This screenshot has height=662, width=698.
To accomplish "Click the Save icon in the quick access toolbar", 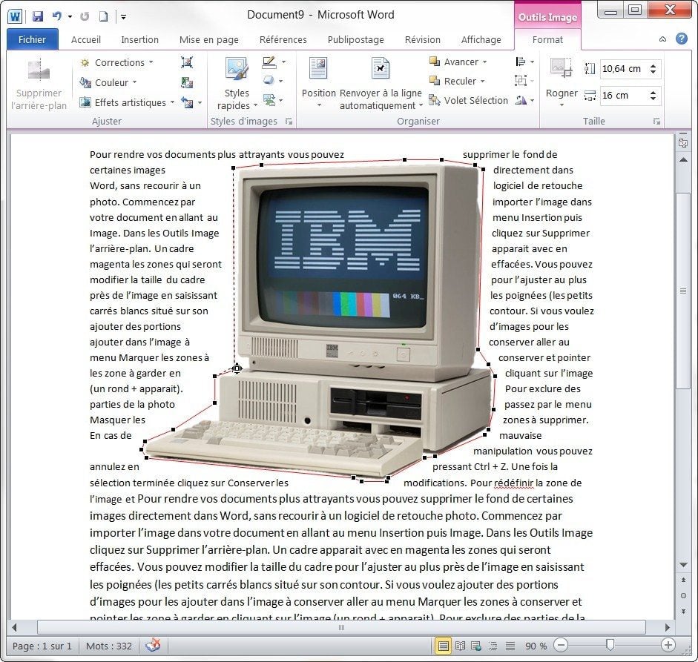I will (x=38, y=16).
